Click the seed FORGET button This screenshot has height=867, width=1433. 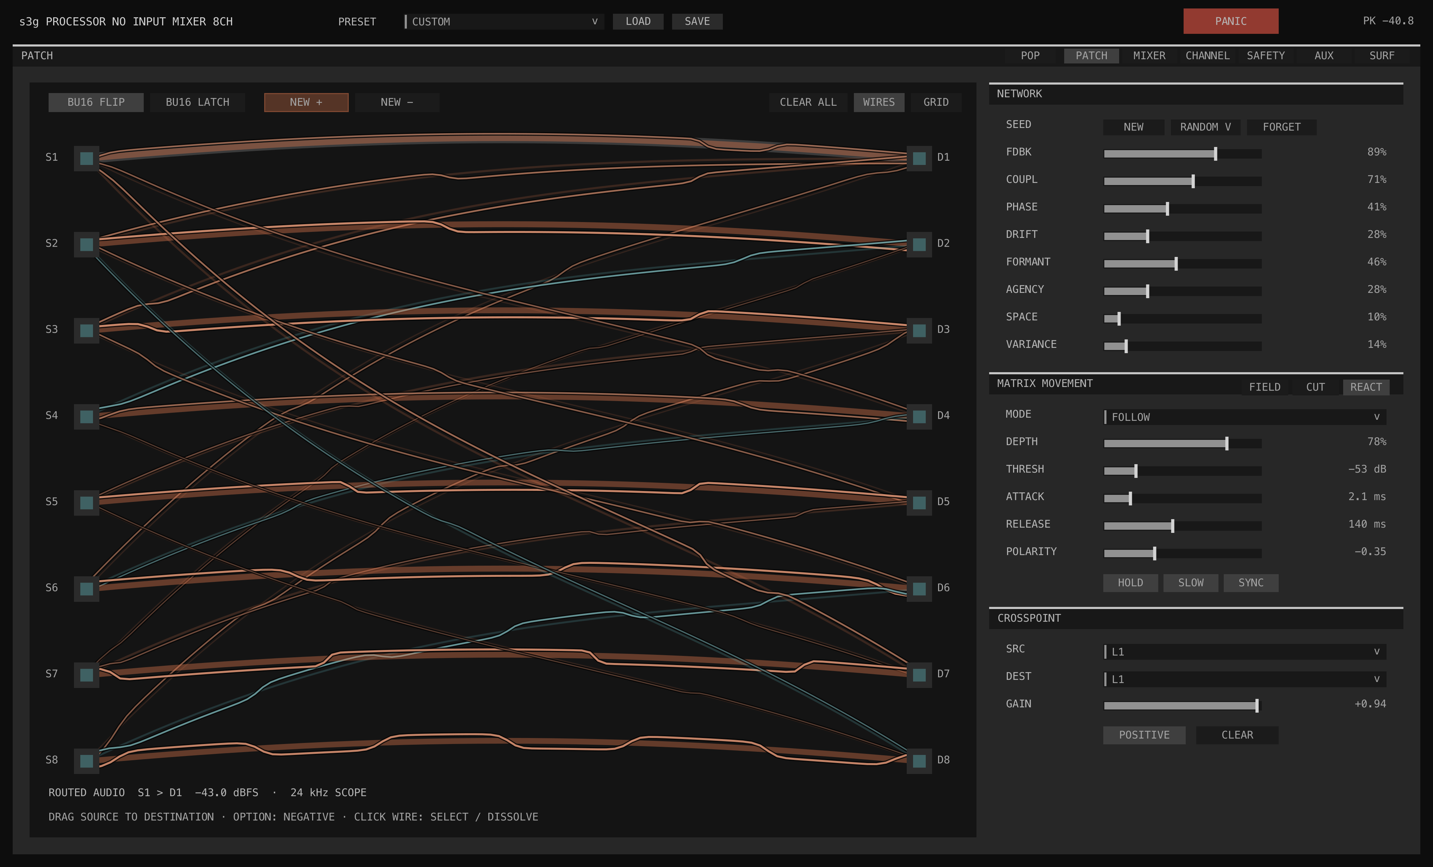click(1282, 127)
